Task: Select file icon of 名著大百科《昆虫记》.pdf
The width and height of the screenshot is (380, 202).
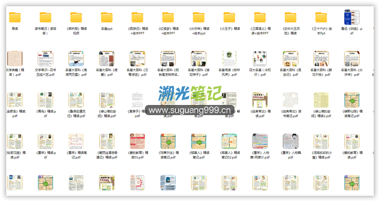Action: (x=290, y=59)
